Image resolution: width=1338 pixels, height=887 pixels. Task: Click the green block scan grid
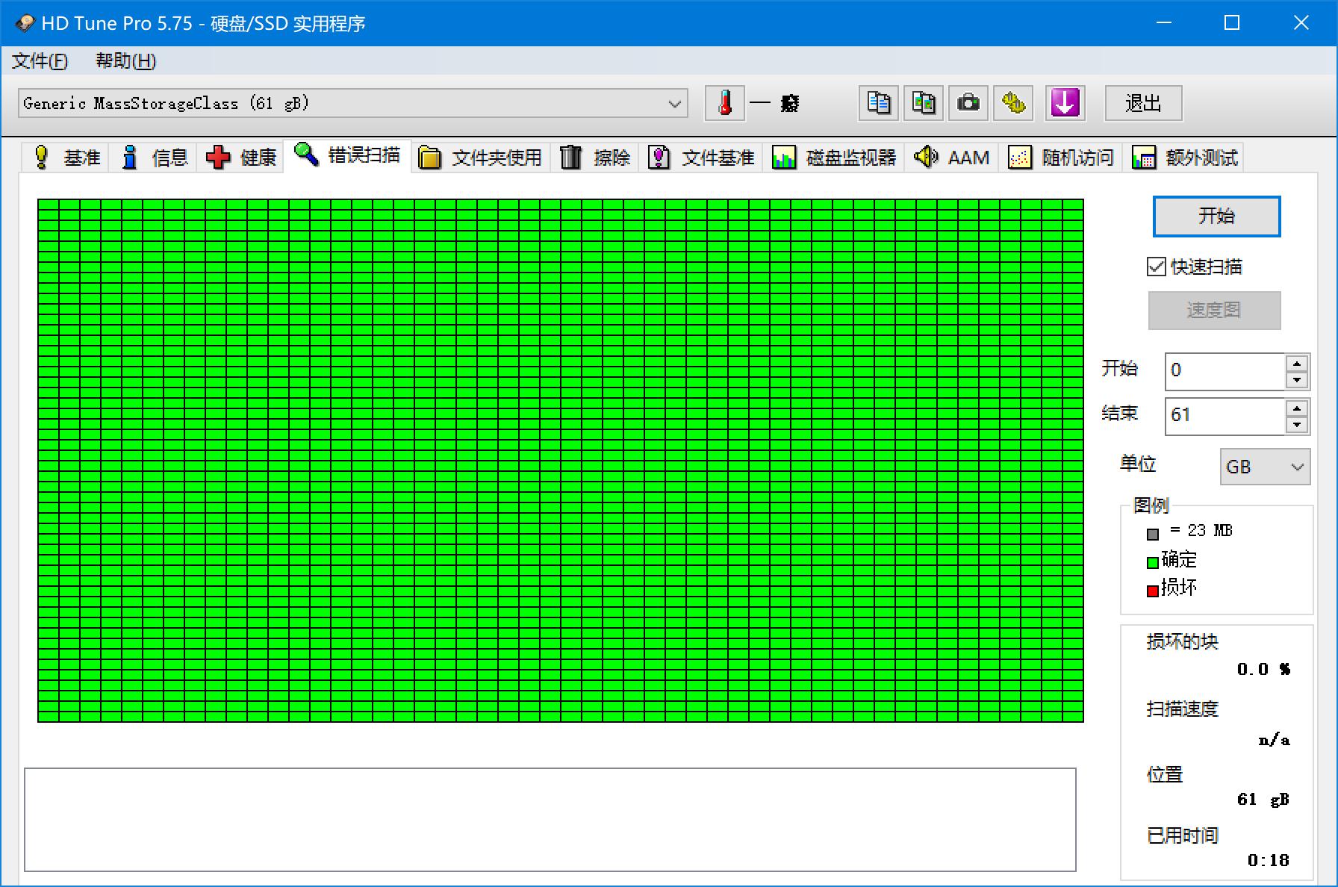[x=561, y=461]
